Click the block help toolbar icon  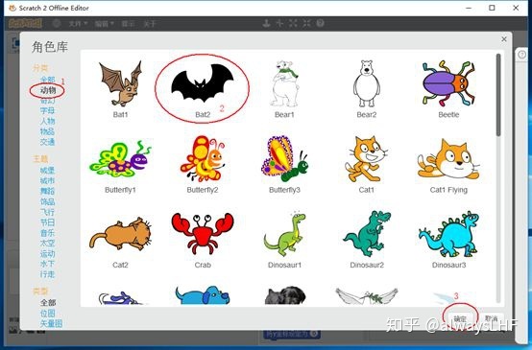coord(321,23)
